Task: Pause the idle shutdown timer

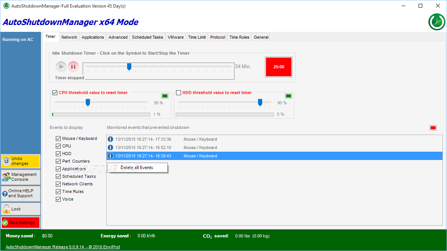Action: (x=73, y=67)
